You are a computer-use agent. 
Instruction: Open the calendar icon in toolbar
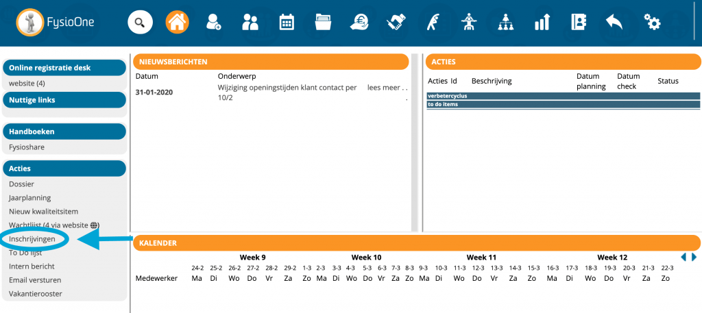(x=287, y=23)
